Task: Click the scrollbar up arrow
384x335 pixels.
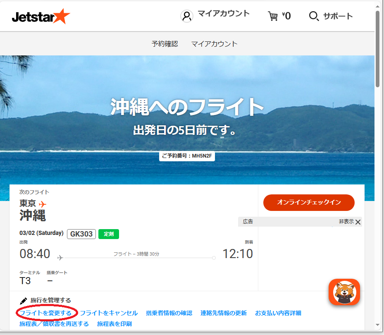Action: pyautogui.click(x=378, y=6)
